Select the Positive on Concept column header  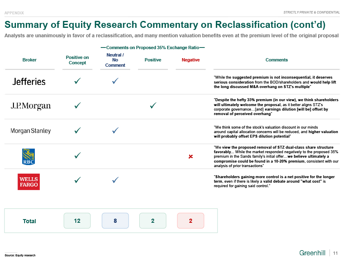coord(77,60)
